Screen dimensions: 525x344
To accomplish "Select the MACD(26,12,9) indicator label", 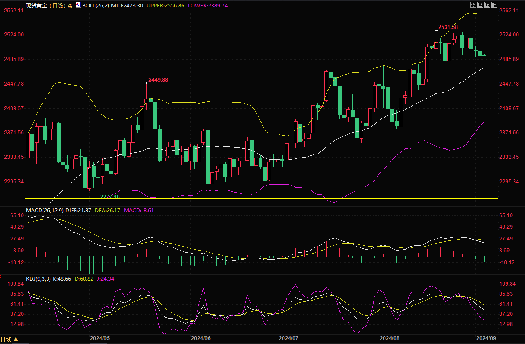I will (x=45, y=211).
